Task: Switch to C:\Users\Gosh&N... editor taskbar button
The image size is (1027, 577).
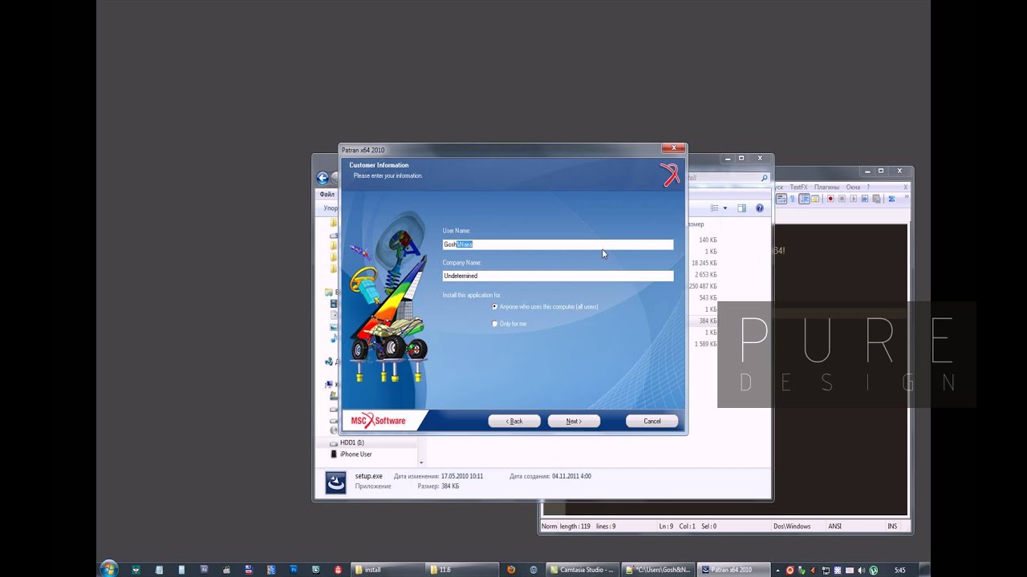Action: 658,570
